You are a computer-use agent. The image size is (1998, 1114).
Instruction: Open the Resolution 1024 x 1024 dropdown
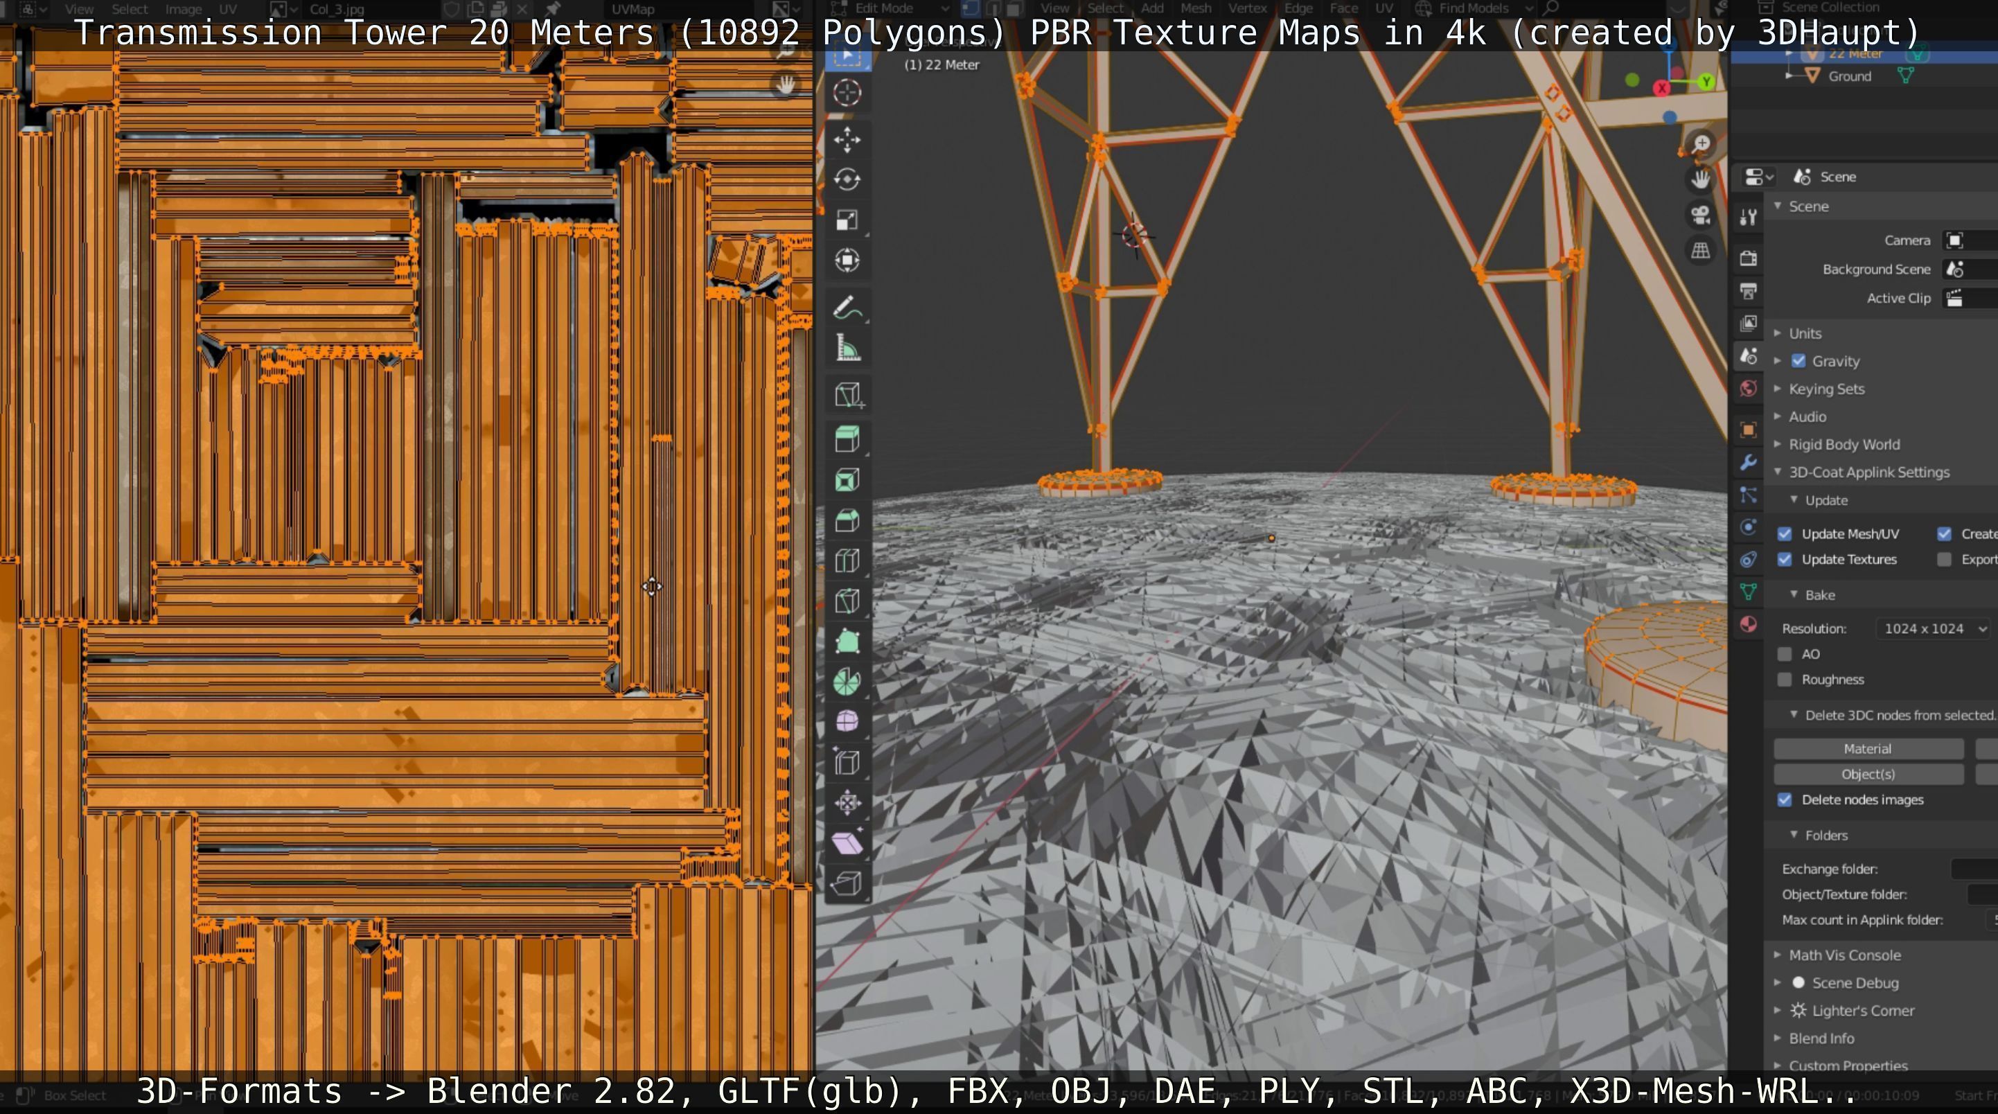point(1933,628)
